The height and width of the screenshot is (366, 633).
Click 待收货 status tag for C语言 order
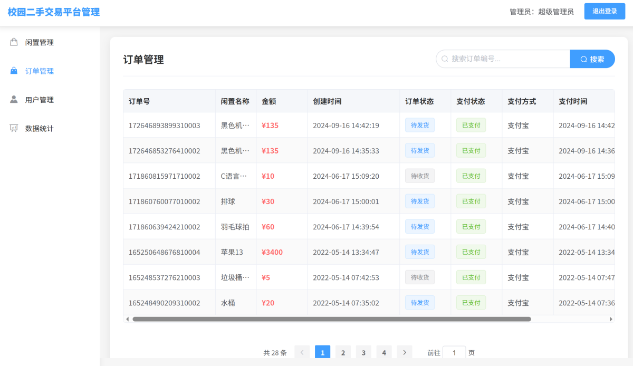pyautogui.click(x=420, y=176)
